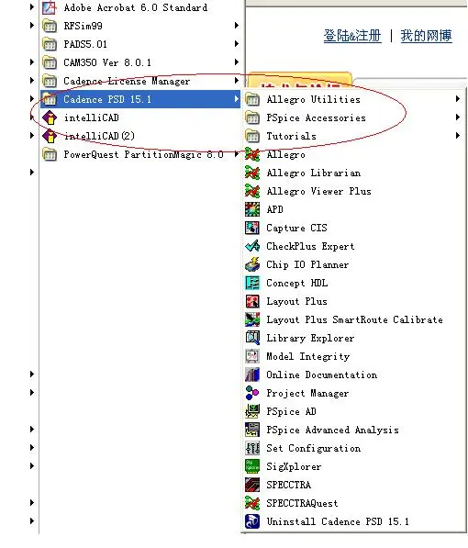The image size is (468, 548).
Task: Click the Online Documentation books icon
Action: [x=252, y=375]
